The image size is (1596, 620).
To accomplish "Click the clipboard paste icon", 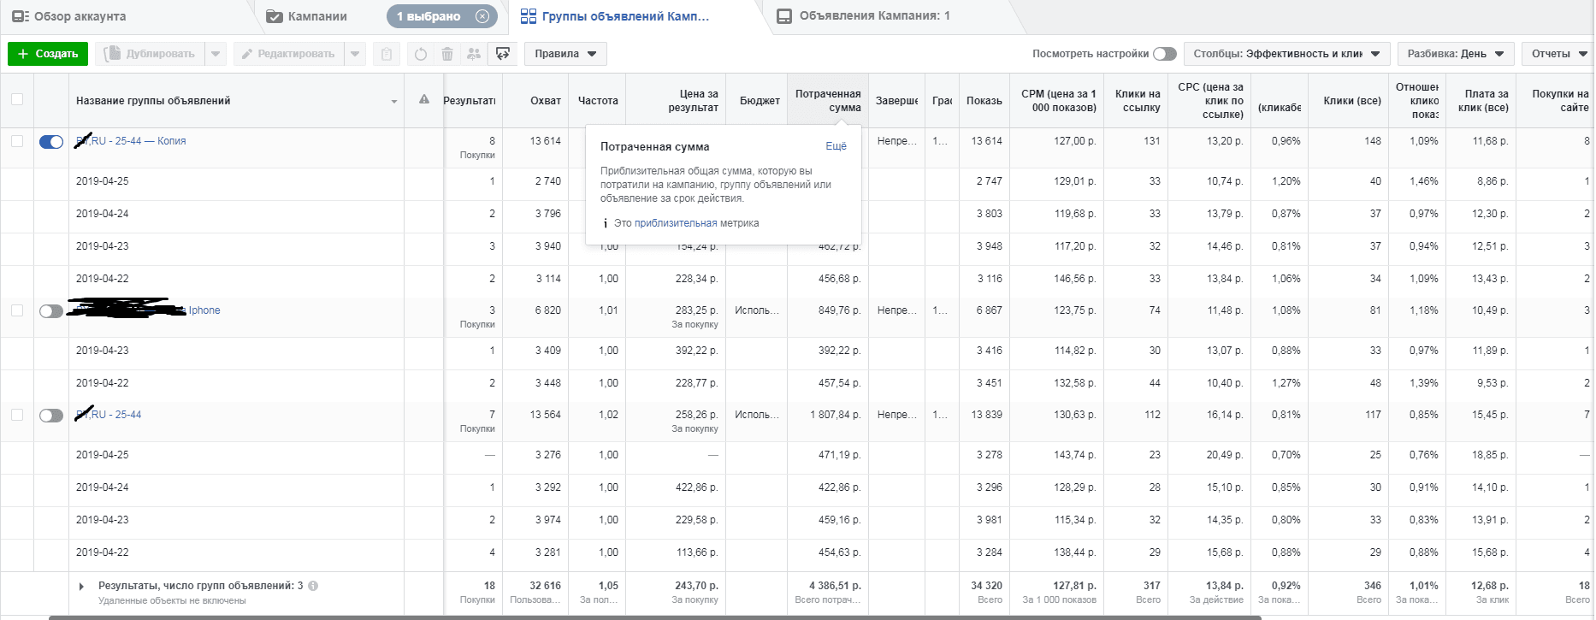I will [387, 54].
